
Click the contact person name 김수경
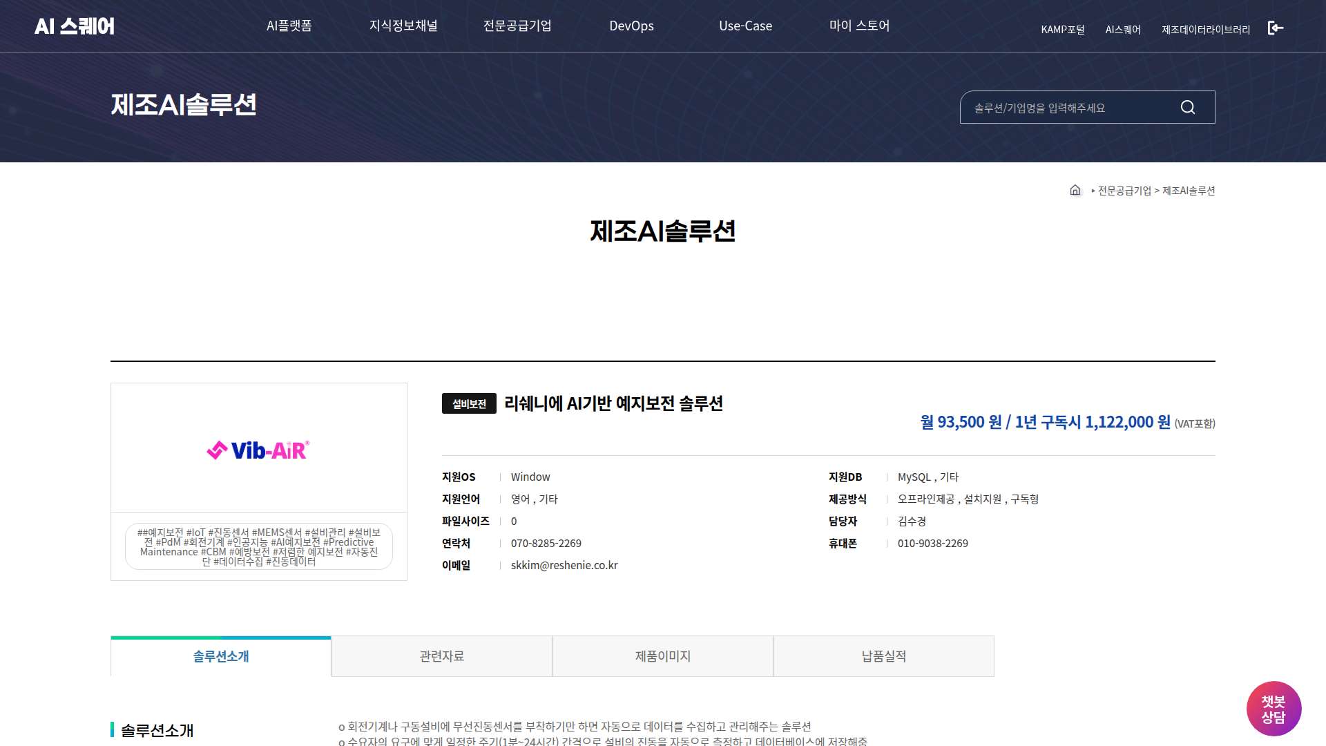tap(912, 521)
